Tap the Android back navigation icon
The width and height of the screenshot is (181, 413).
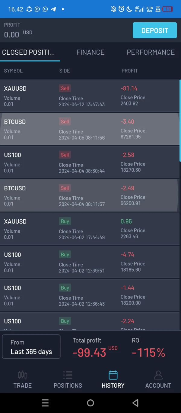pos(135,403)
